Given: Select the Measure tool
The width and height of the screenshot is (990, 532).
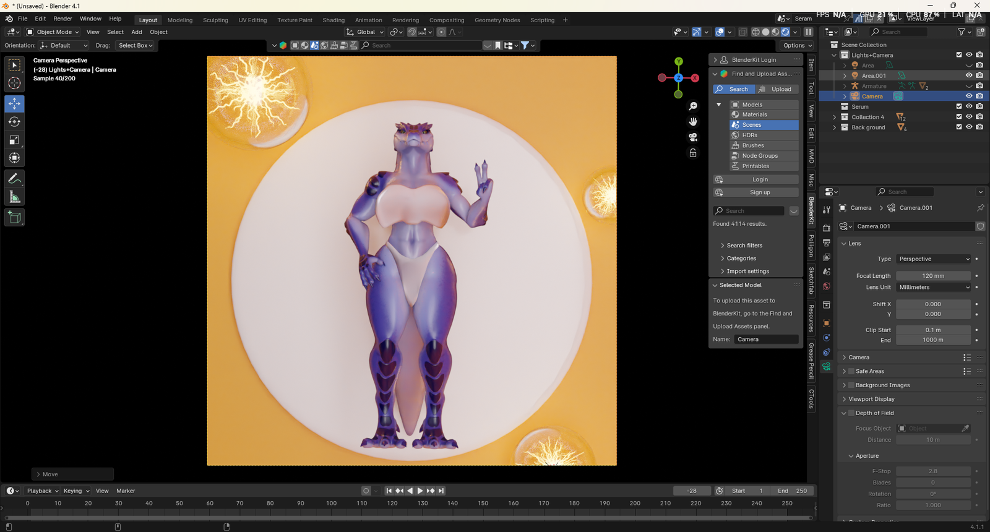Looking at the screenshot, I should pos(14,197).
